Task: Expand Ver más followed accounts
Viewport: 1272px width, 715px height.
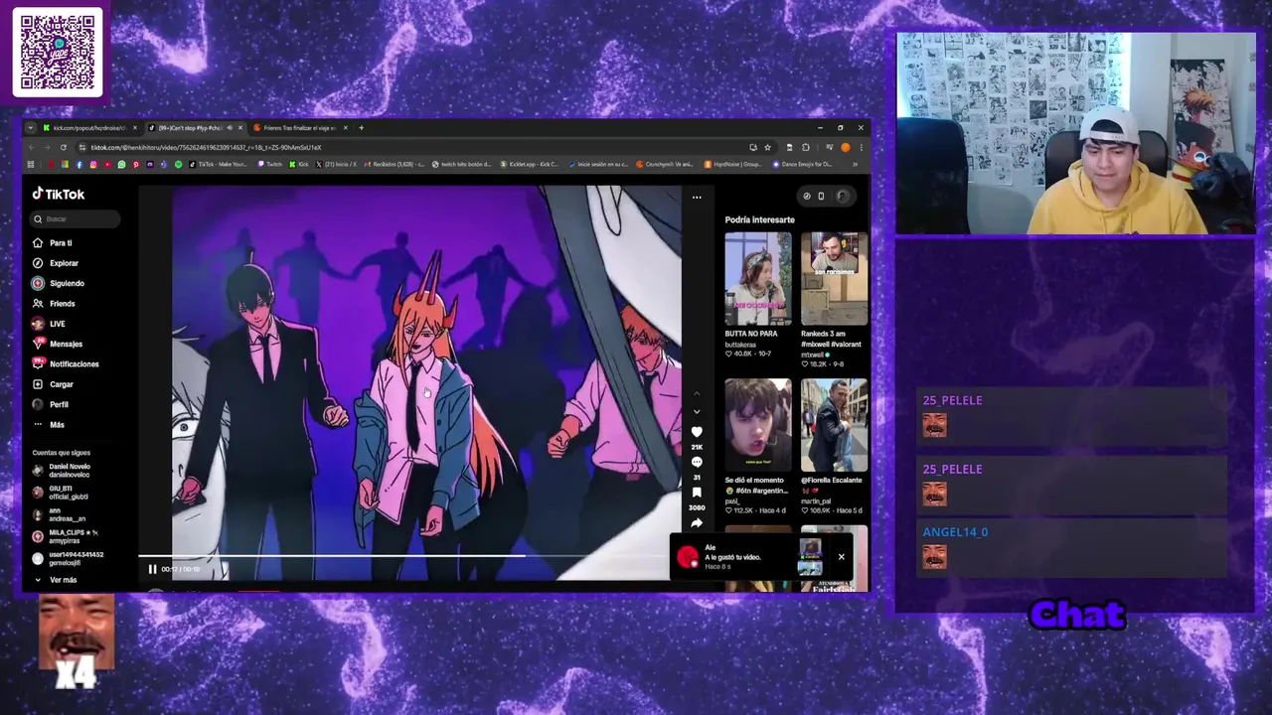Action: (56, 580)
